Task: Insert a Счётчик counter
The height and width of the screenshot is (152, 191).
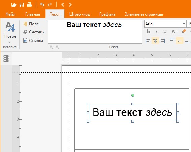Action: tap(34, 32)
